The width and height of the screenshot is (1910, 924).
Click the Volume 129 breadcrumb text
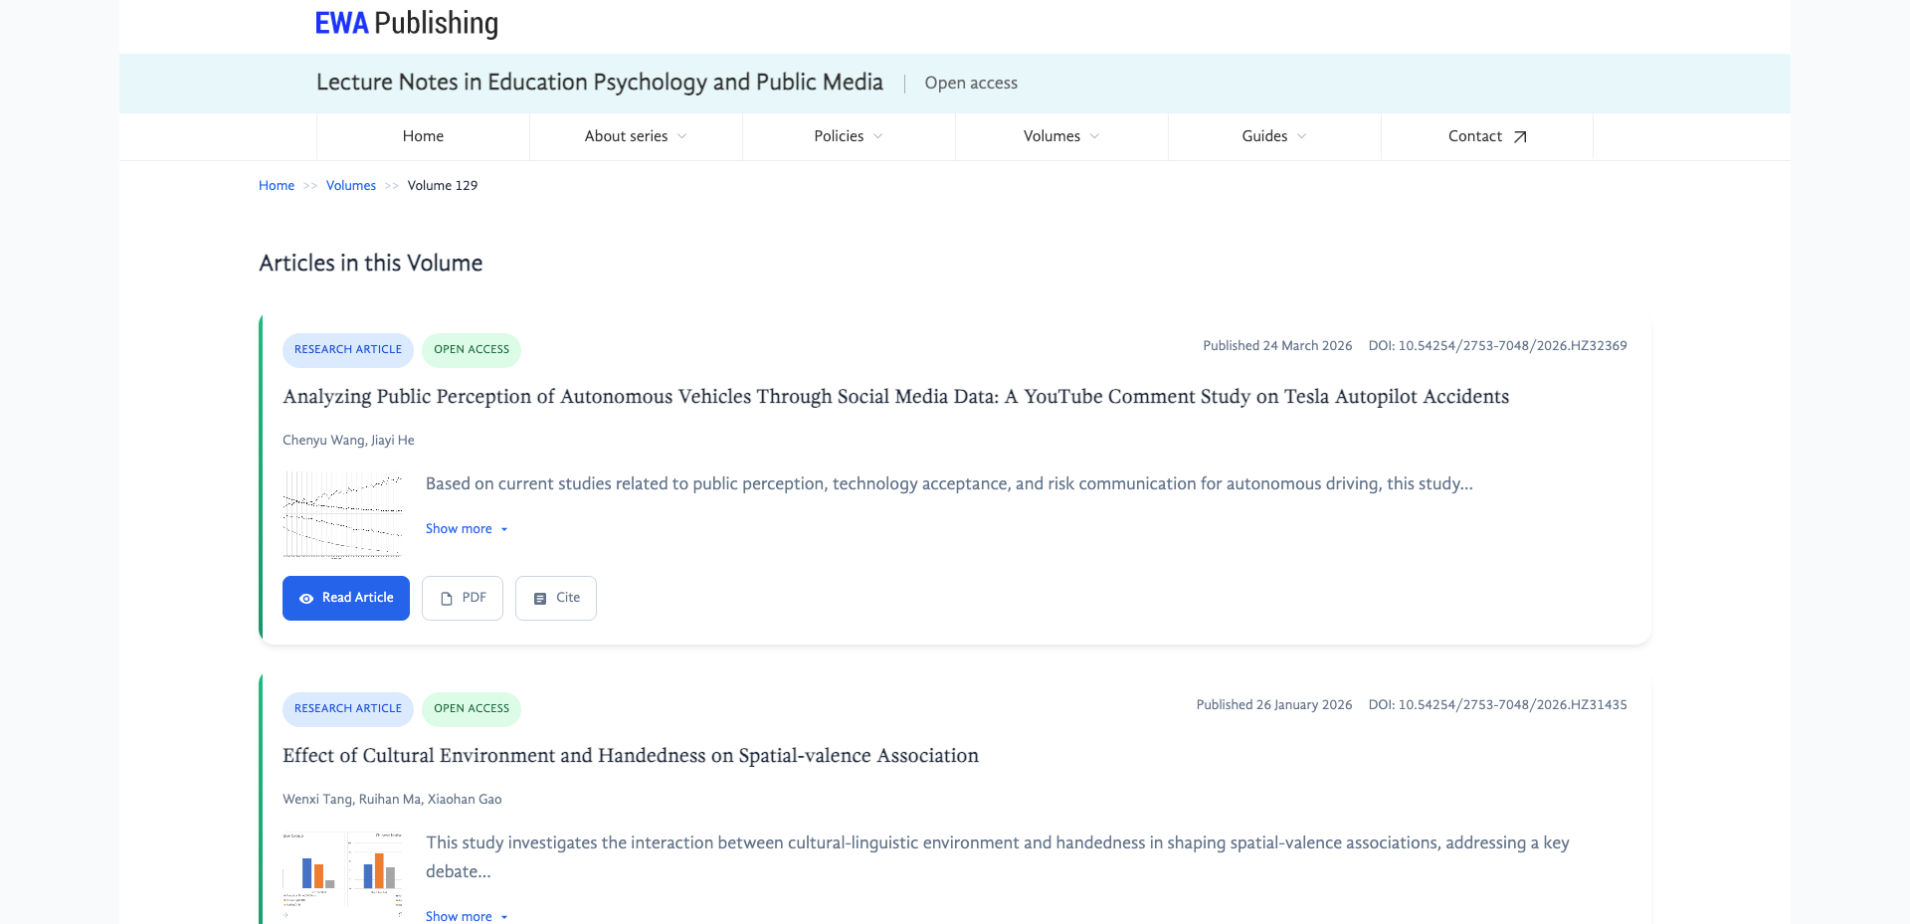[443, 186]
